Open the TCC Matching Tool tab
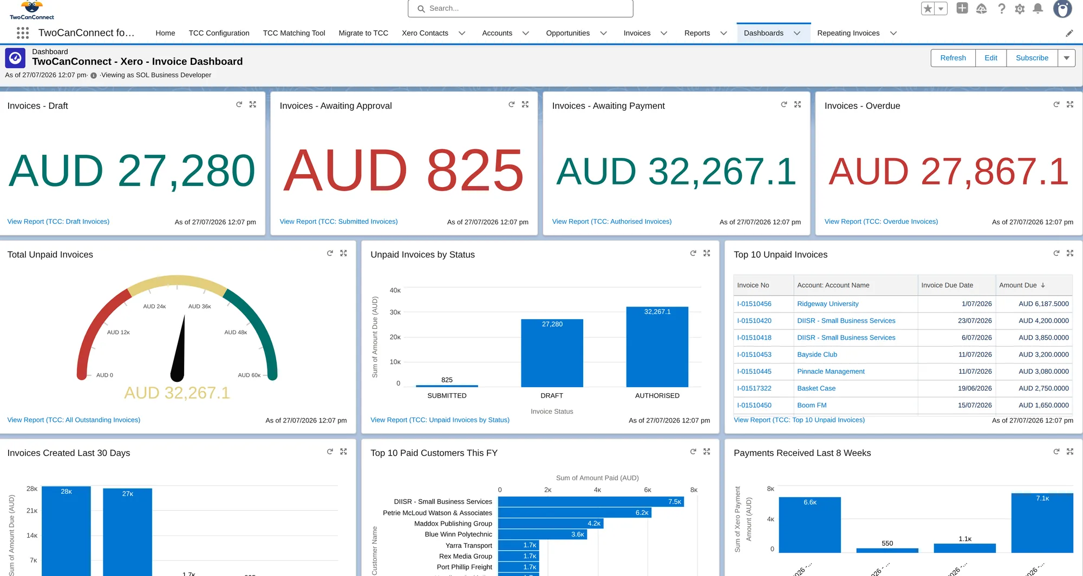The image size is (1083, 576). 294,33
